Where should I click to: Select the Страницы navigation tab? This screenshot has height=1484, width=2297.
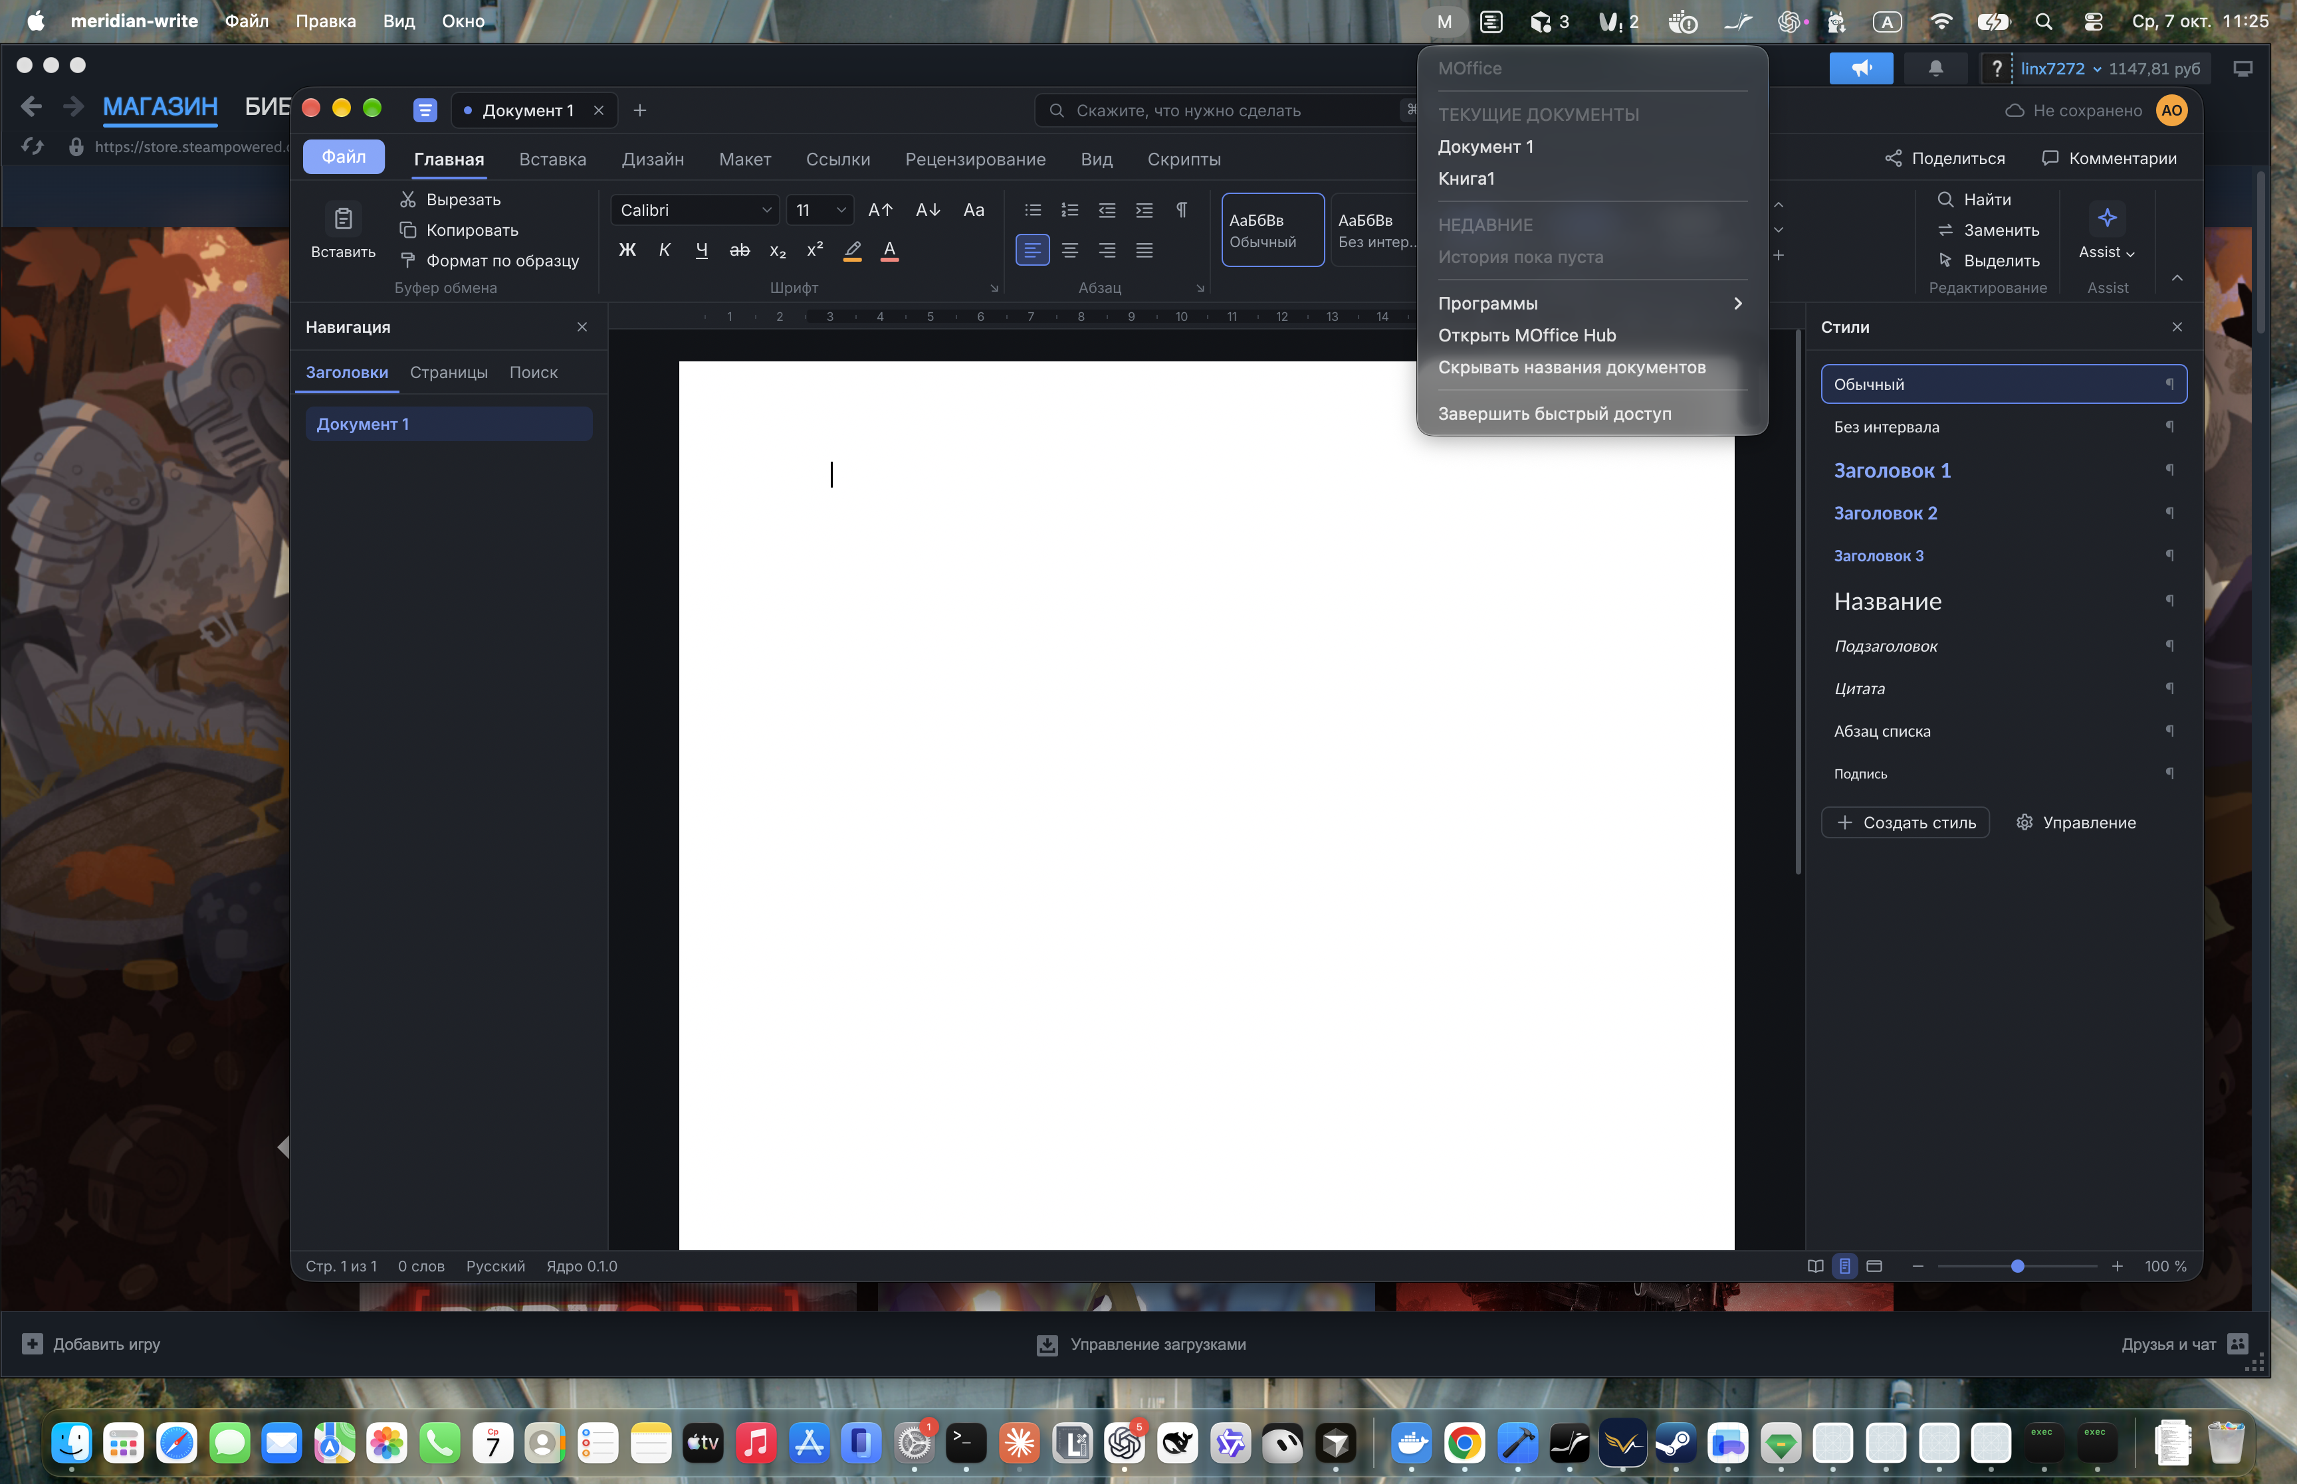[x=448, y=373]
